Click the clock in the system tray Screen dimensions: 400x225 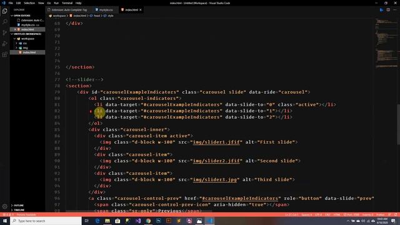(x=382, y=221)
